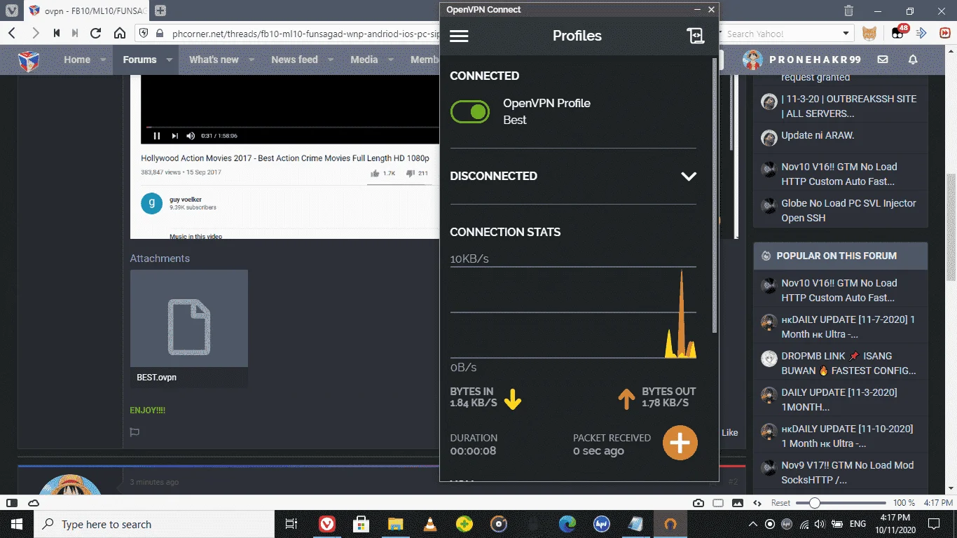Go back in browser history
The width and height of the screenshot is (957, 538).
[x=12, y=33]
